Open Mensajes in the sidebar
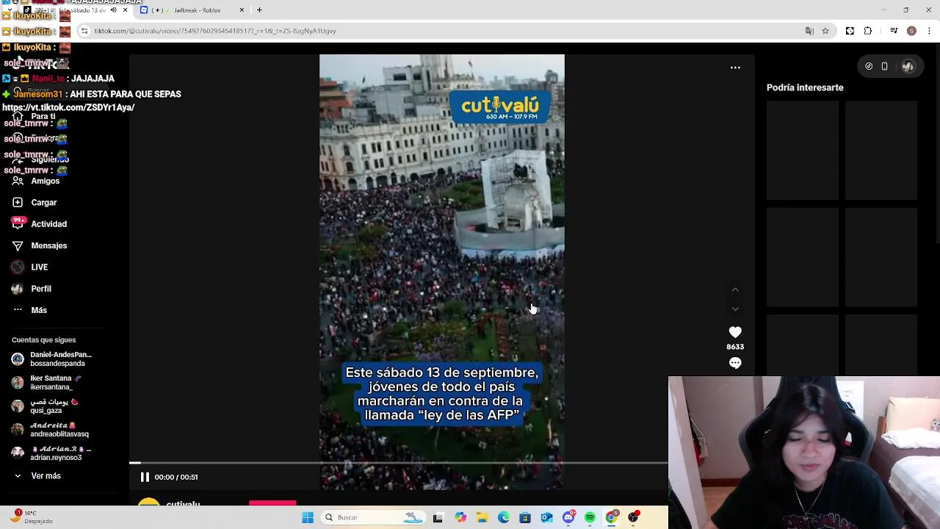 pyautogui.click(x=40, y=245)
